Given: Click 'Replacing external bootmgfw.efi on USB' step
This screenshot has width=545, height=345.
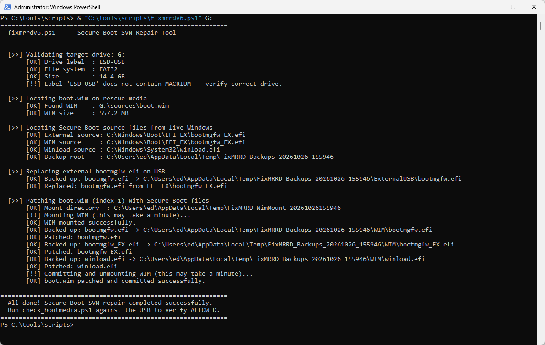Looking at the screenshot, I should click(86, 171).
